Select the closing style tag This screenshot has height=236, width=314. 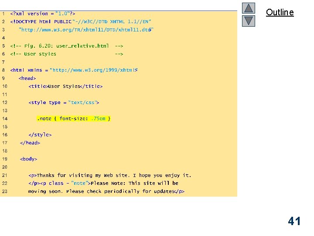[x=40, y=135]
